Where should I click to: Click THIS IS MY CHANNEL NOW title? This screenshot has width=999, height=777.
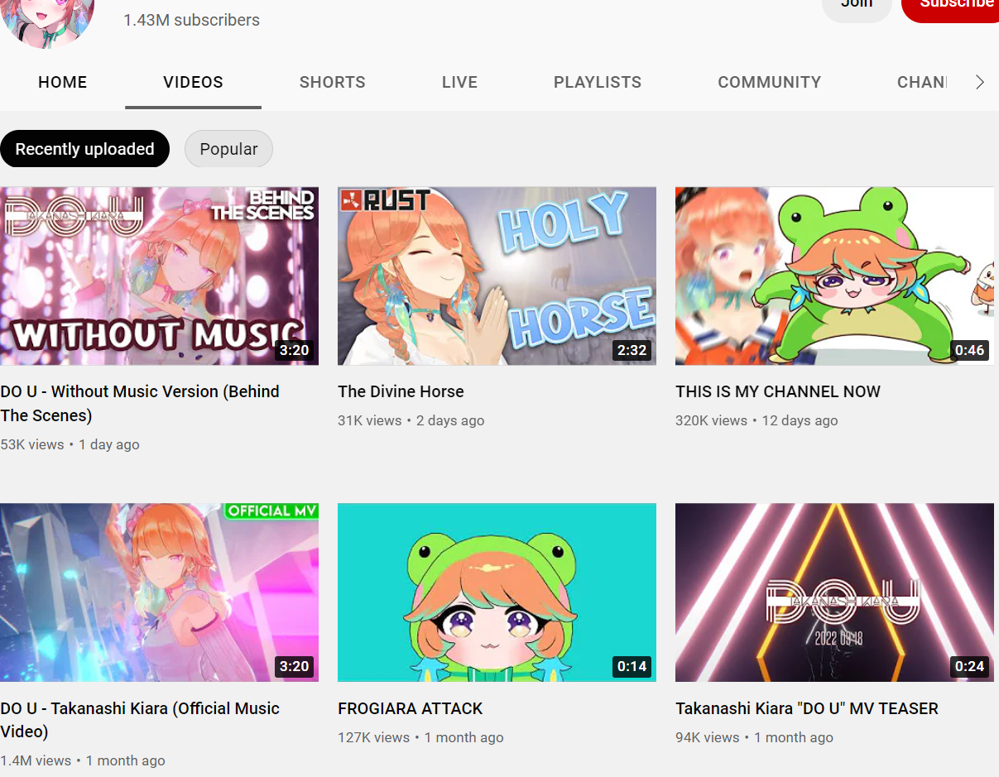778,391
